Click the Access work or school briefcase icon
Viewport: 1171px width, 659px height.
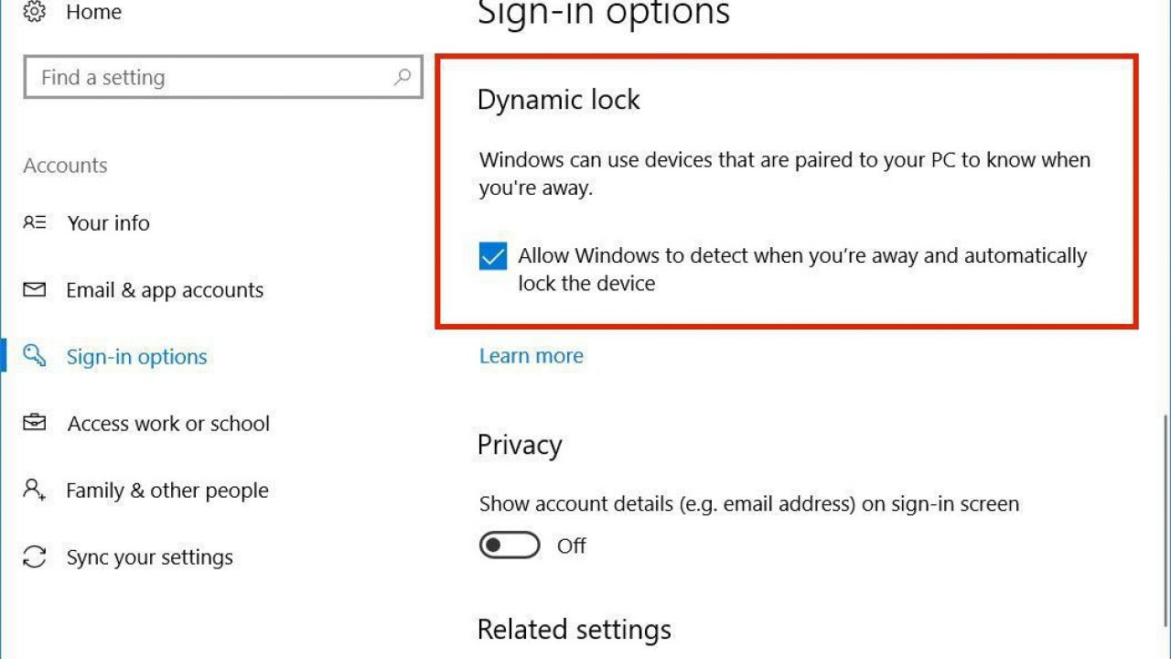coord(35,423)
